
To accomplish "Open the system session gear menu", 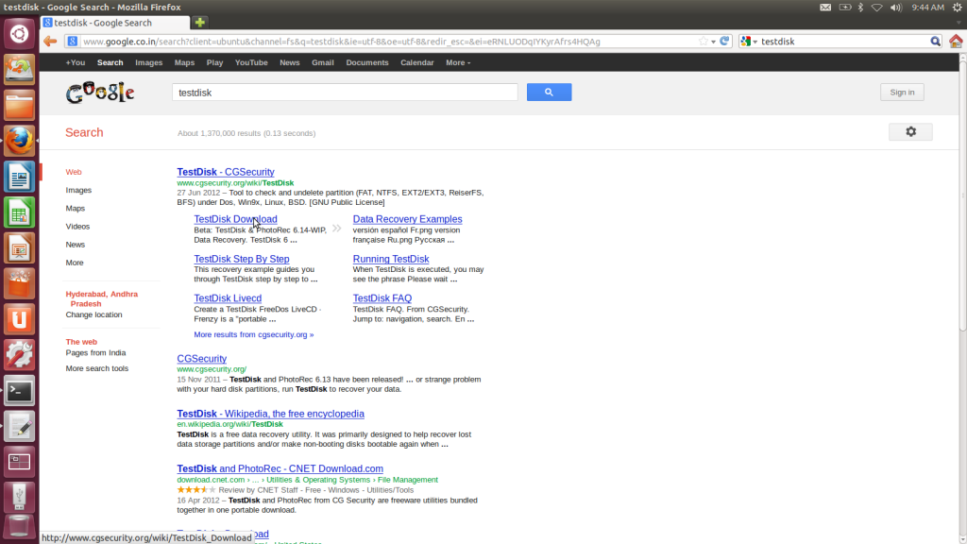I will point(958,8).
